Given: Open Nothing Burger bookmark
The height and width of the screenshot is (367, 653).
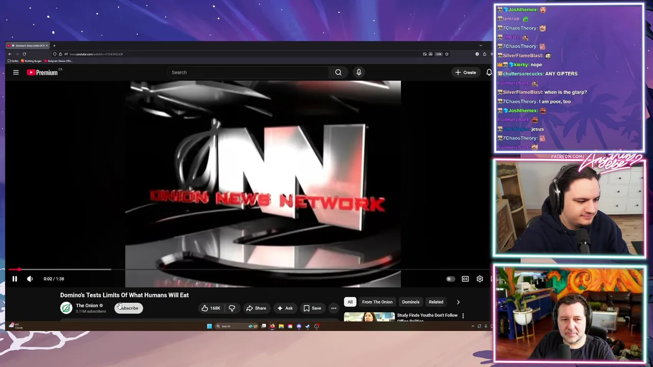Looking at the screenshot, I should (x=31, y=61).
